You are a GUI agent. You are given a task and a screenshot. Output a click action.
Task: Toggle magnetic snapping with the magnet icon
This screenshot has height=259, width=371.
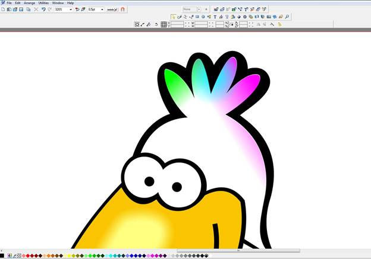pyautogui.click(x=122, y=9)
